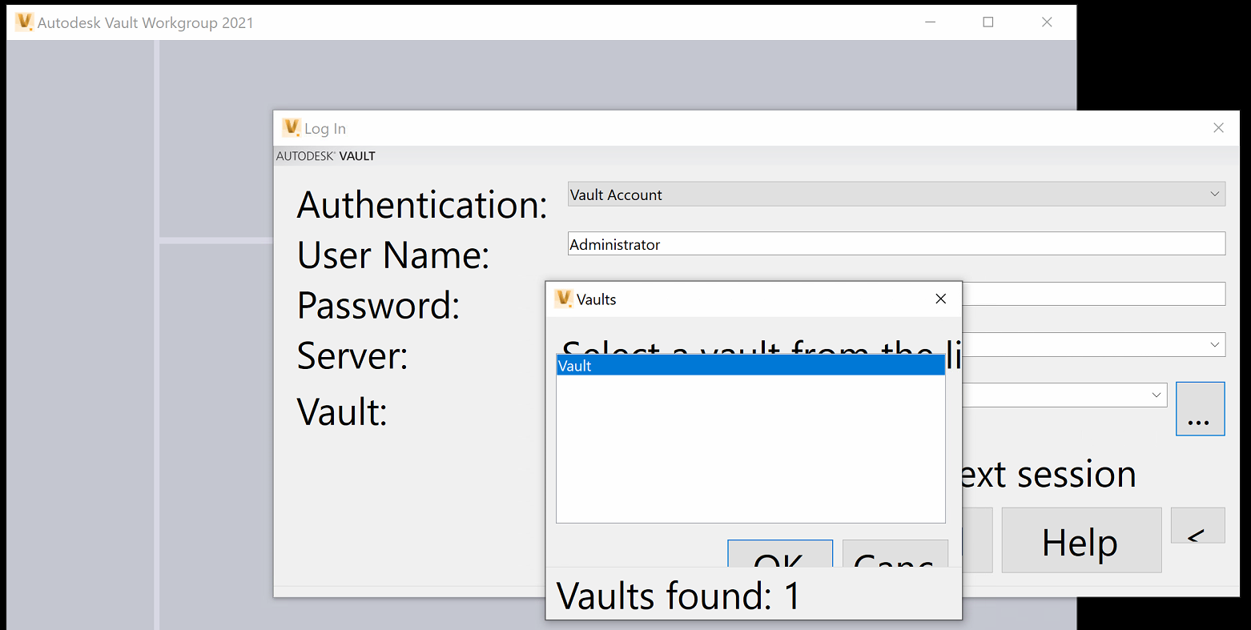Maximize the Autodesk Vault Workgroup window
This screenshot has height=630, width=1251.
[x=988, y=22]
